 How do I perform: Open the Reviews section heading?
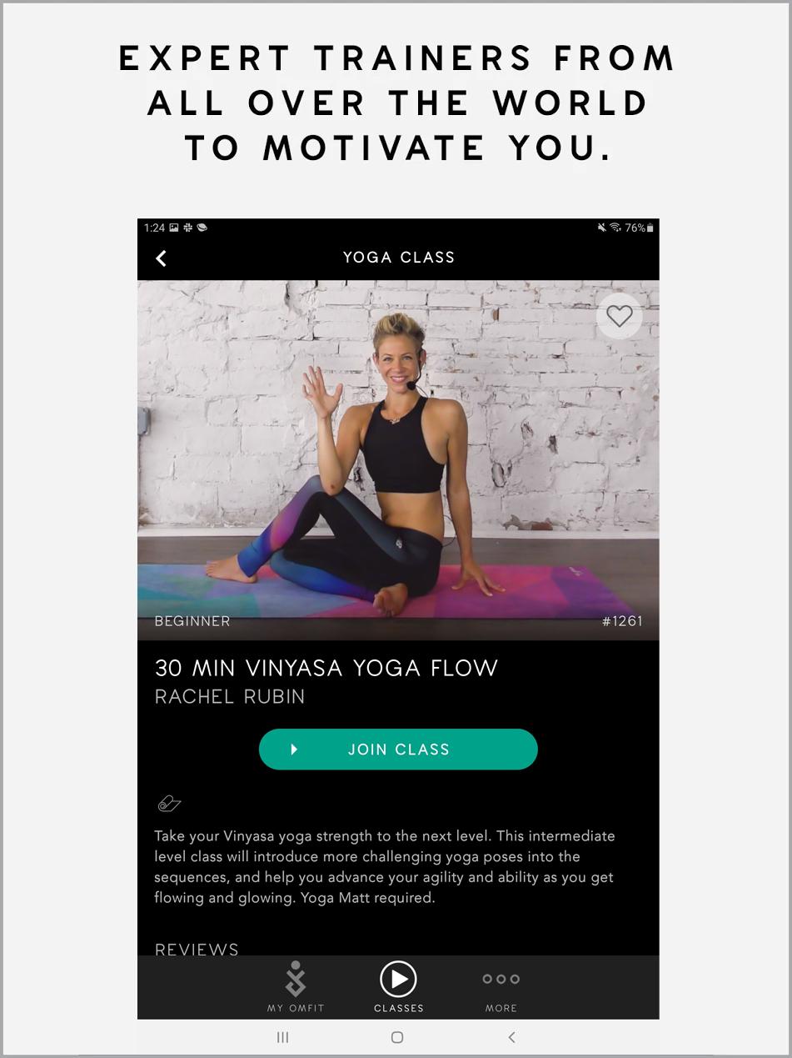pyautogui.click(x=197, y=949)
